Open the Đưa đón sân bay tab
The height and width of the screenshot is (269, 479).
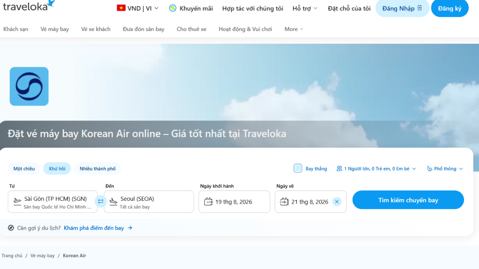[x=144, y=29]
